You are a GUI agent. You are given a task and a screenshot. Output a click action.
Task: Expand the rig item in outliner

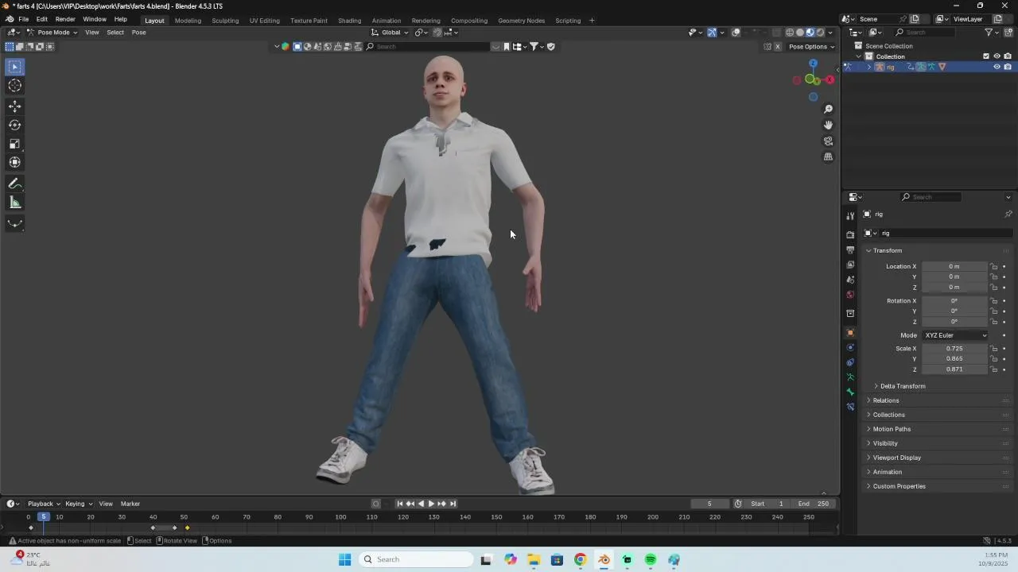coord(868,67)
